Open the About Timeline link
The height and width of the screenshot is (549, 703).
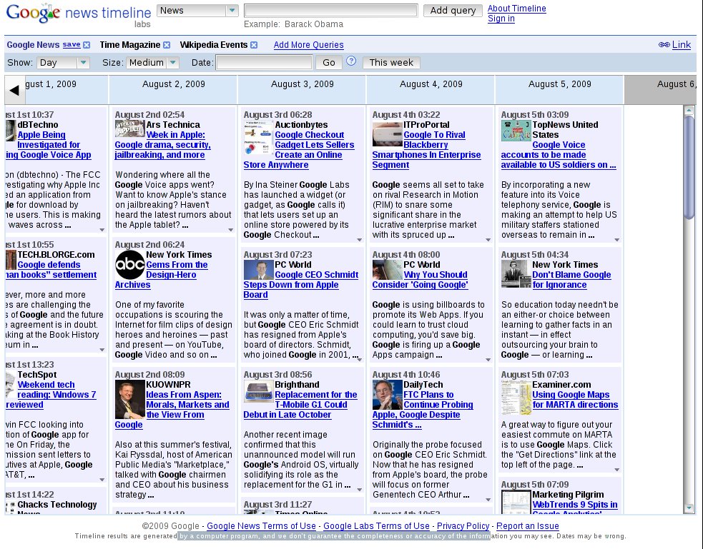coord(516,9)
